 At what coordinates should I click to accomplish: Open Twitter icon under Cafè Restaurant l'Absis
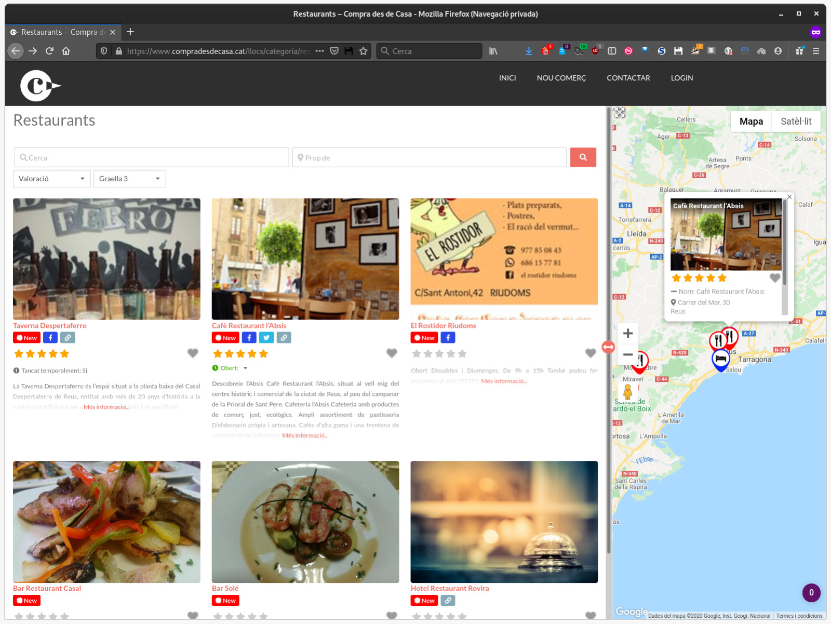266,338
